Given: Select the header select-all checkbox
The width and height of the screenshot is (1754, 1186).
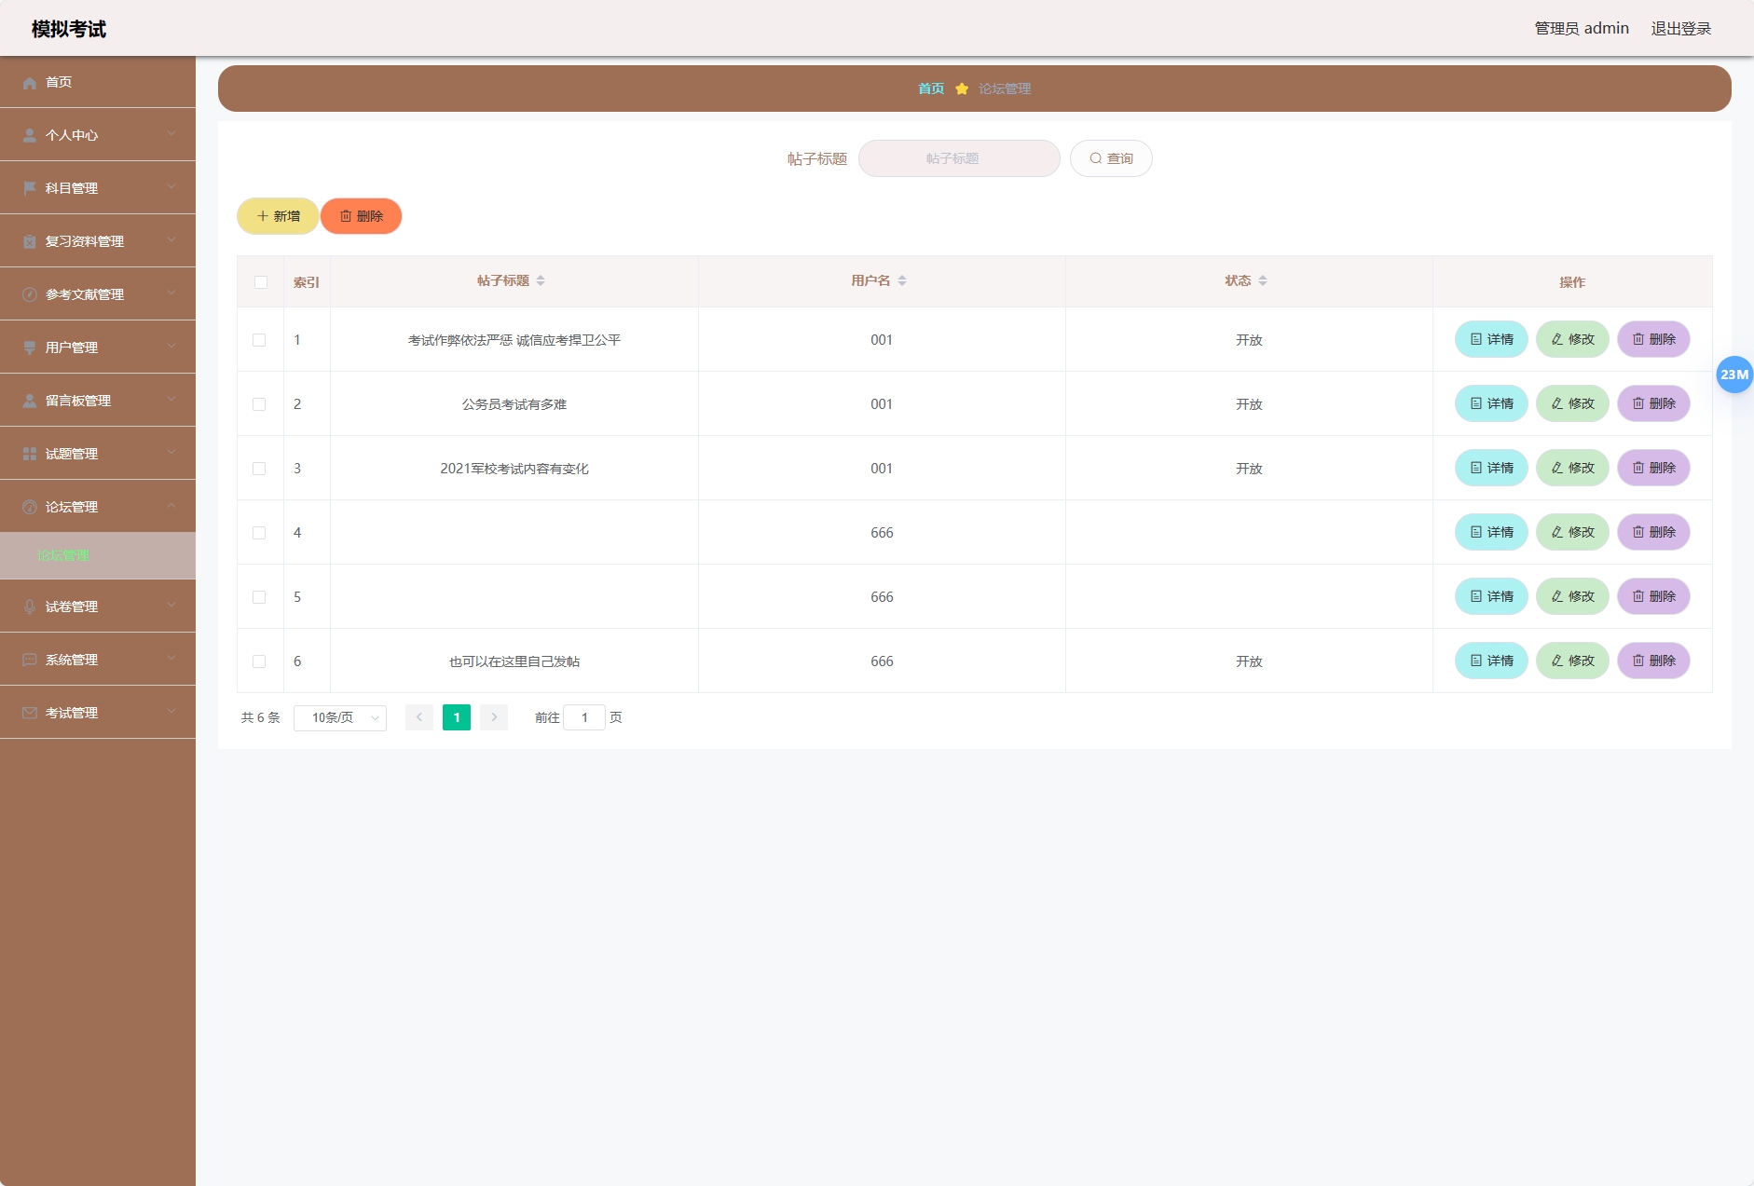Looking at the screenshot, I should (261, 282).
